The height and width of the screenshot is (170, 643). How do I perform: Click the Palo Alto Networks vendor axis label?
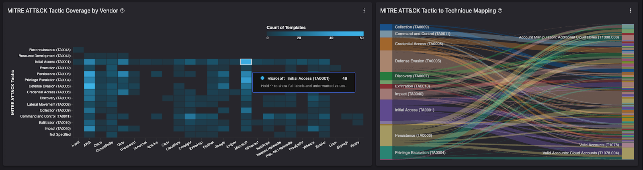[279, 149]
